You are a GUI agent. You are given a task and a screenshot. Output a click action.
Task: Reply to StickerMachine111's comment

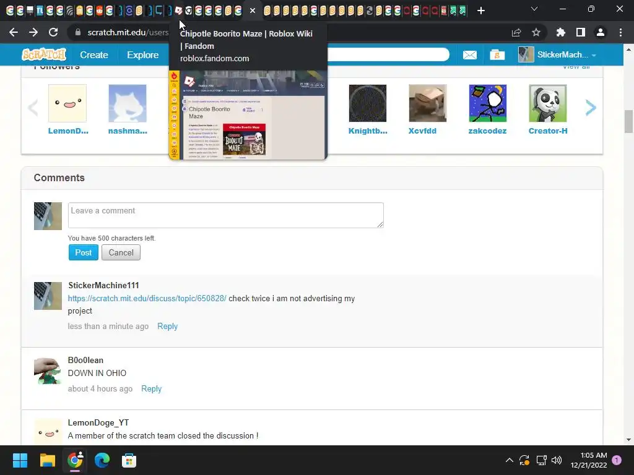coord(167,326)
